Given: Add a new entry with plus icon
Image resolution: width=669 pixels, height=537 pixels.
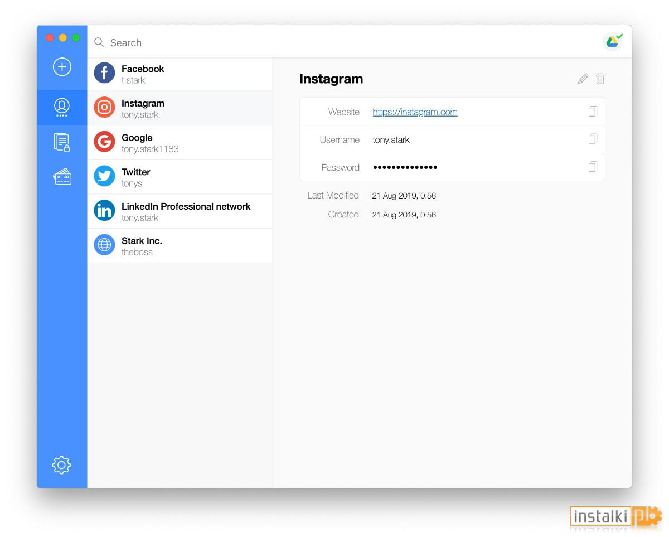Looking at the screenshot, I should [x=62, y=67].
